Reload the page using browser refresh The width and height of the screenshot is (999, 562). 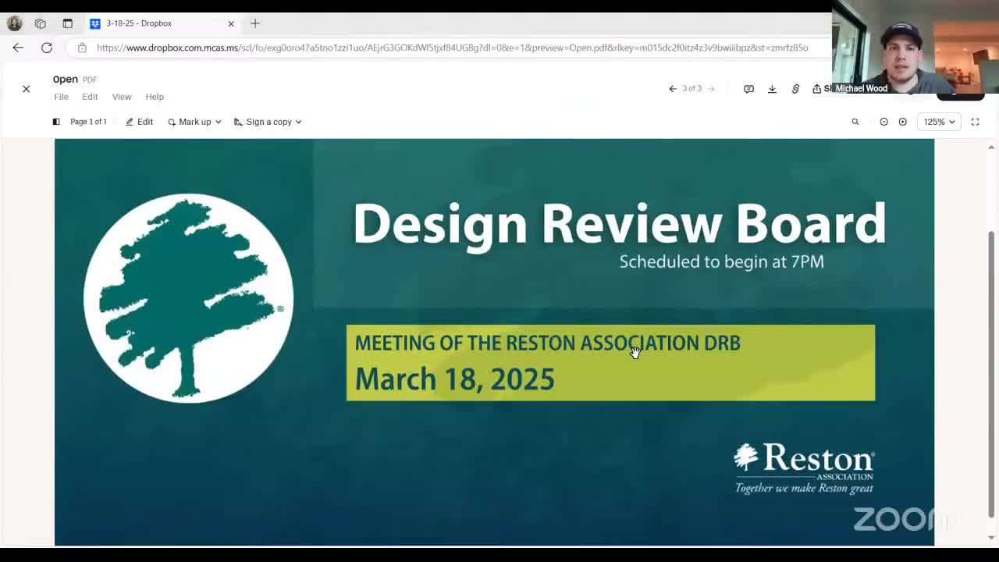(47, 48)
